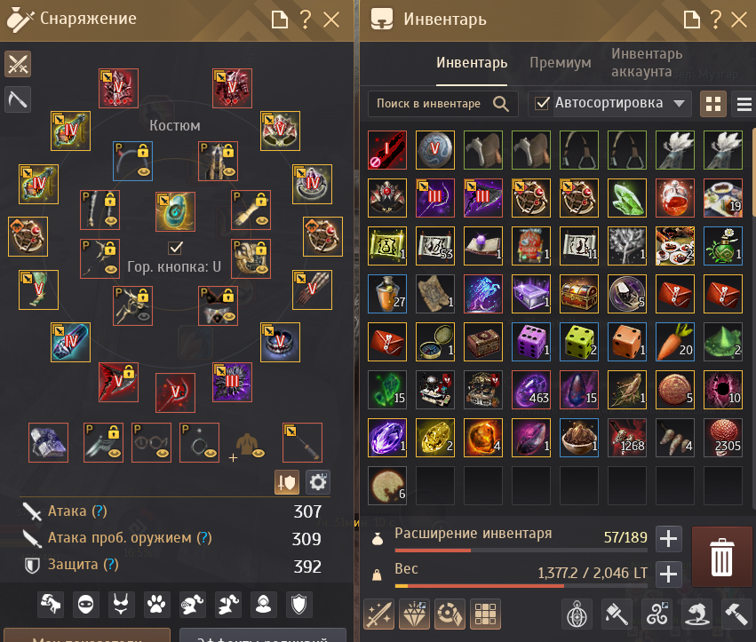
Task: Switch to the Премиум tab
Action: [x=561, y=63]
